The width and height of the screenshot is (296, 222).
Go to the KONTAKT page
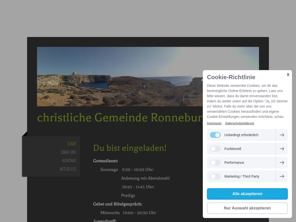pyautogui.click(x=69, y=161)
